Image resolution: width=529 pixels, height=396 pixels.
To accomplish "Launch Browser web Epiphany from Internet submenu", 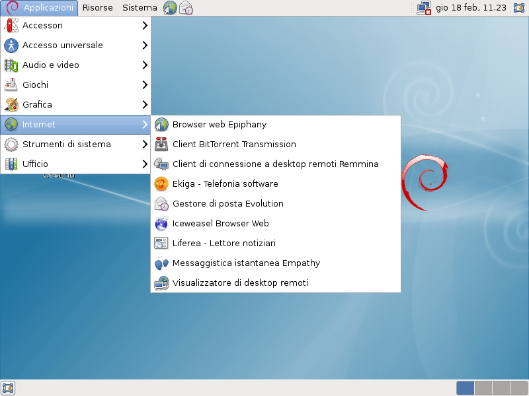I will point(219,124).
